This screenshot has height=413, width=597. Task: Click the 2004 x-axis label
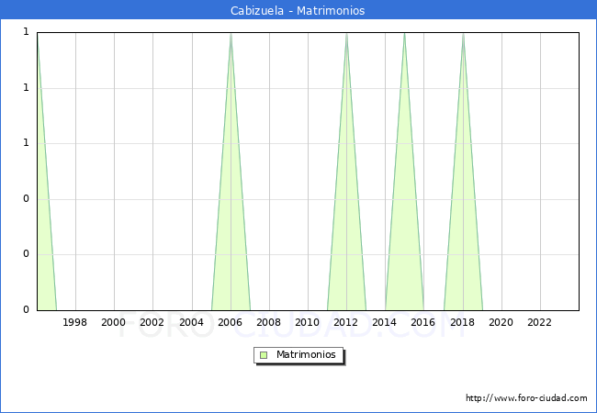point(192,322)
